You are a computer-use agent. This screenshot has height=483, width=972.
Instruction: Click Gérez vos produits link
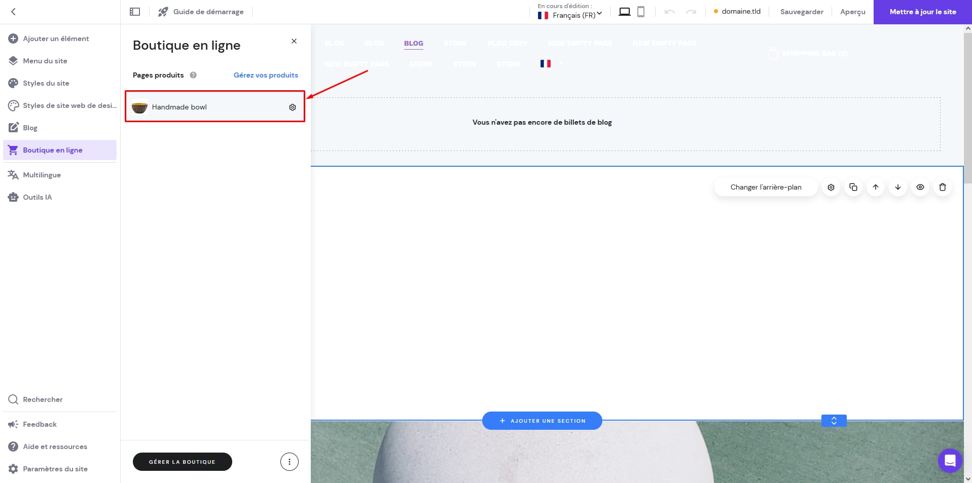[266, 75]
